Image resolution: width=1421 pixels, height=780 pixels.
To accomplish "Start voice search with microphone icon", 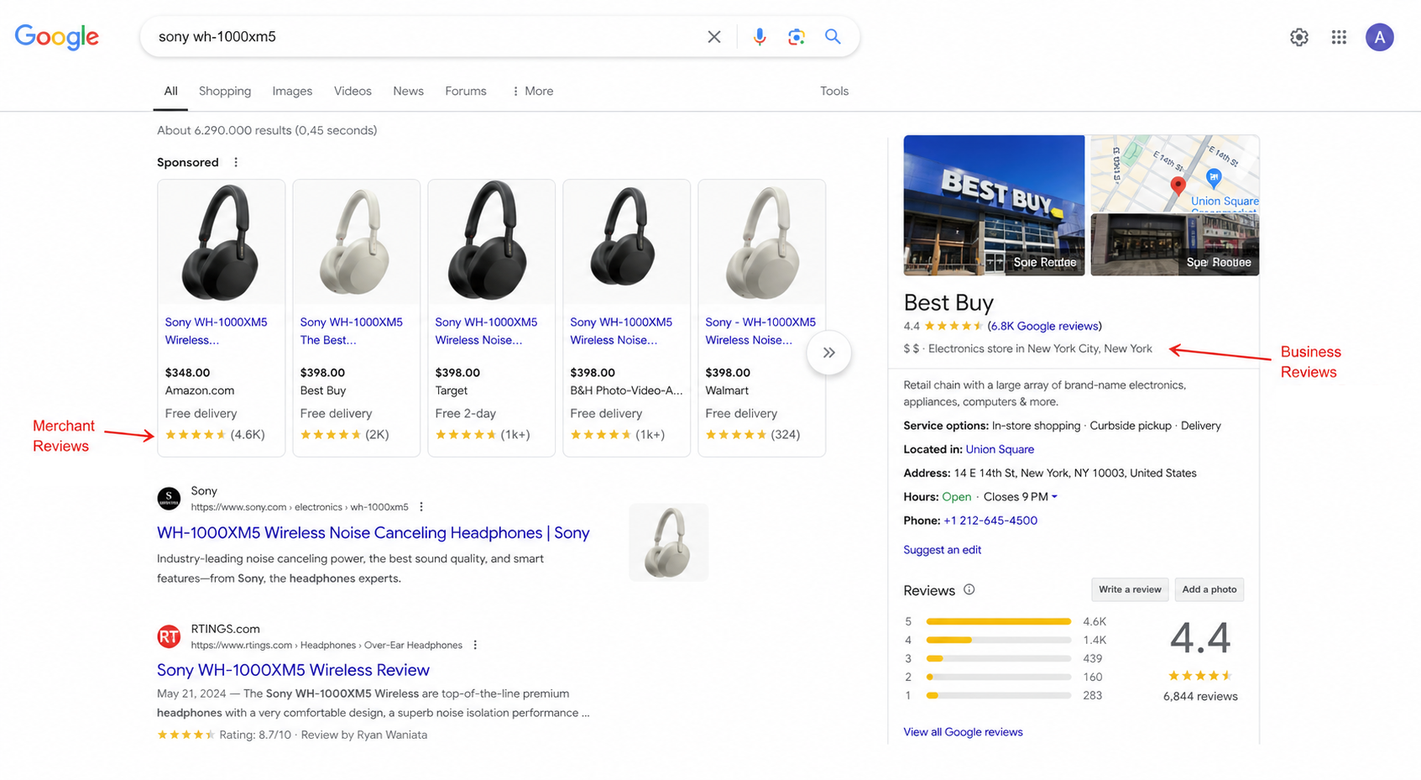I will [x=759, y=37].
